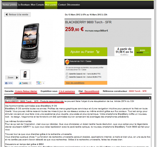Open the Voir les conditions link

tap(75, 83)
